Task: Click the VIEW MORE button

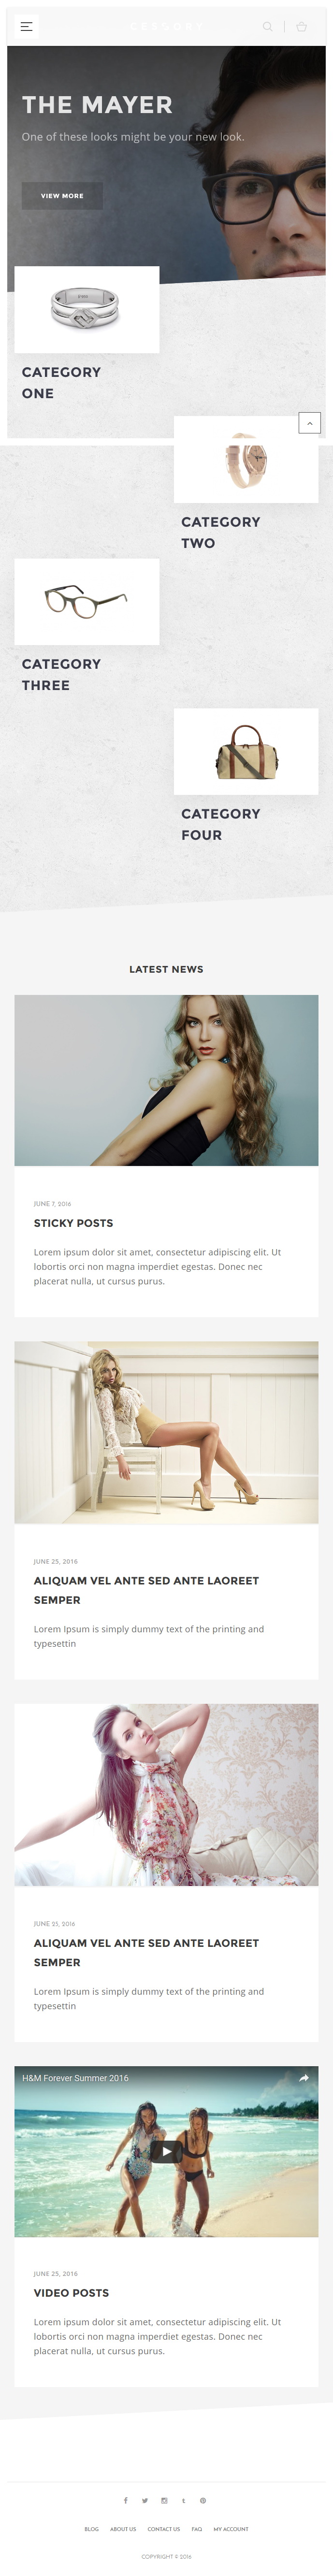Action: click(x=62, y=196)
